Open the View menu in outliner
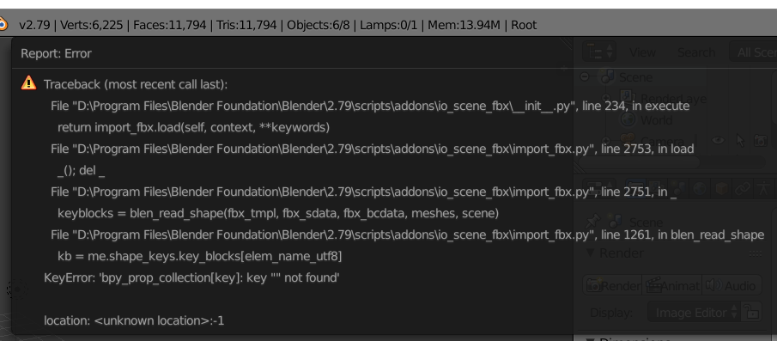The width and height of the screenshot is (777, 341). 642,52
